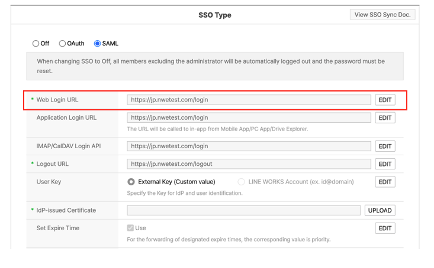Click the Web Login URL field

click(249, 100)
